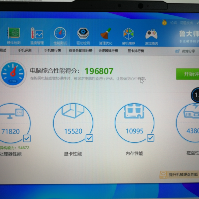The height and width of the screenshot is (199, 199).
Task: Open the 处理器排行榜 tab
Action: click(108, 51)
